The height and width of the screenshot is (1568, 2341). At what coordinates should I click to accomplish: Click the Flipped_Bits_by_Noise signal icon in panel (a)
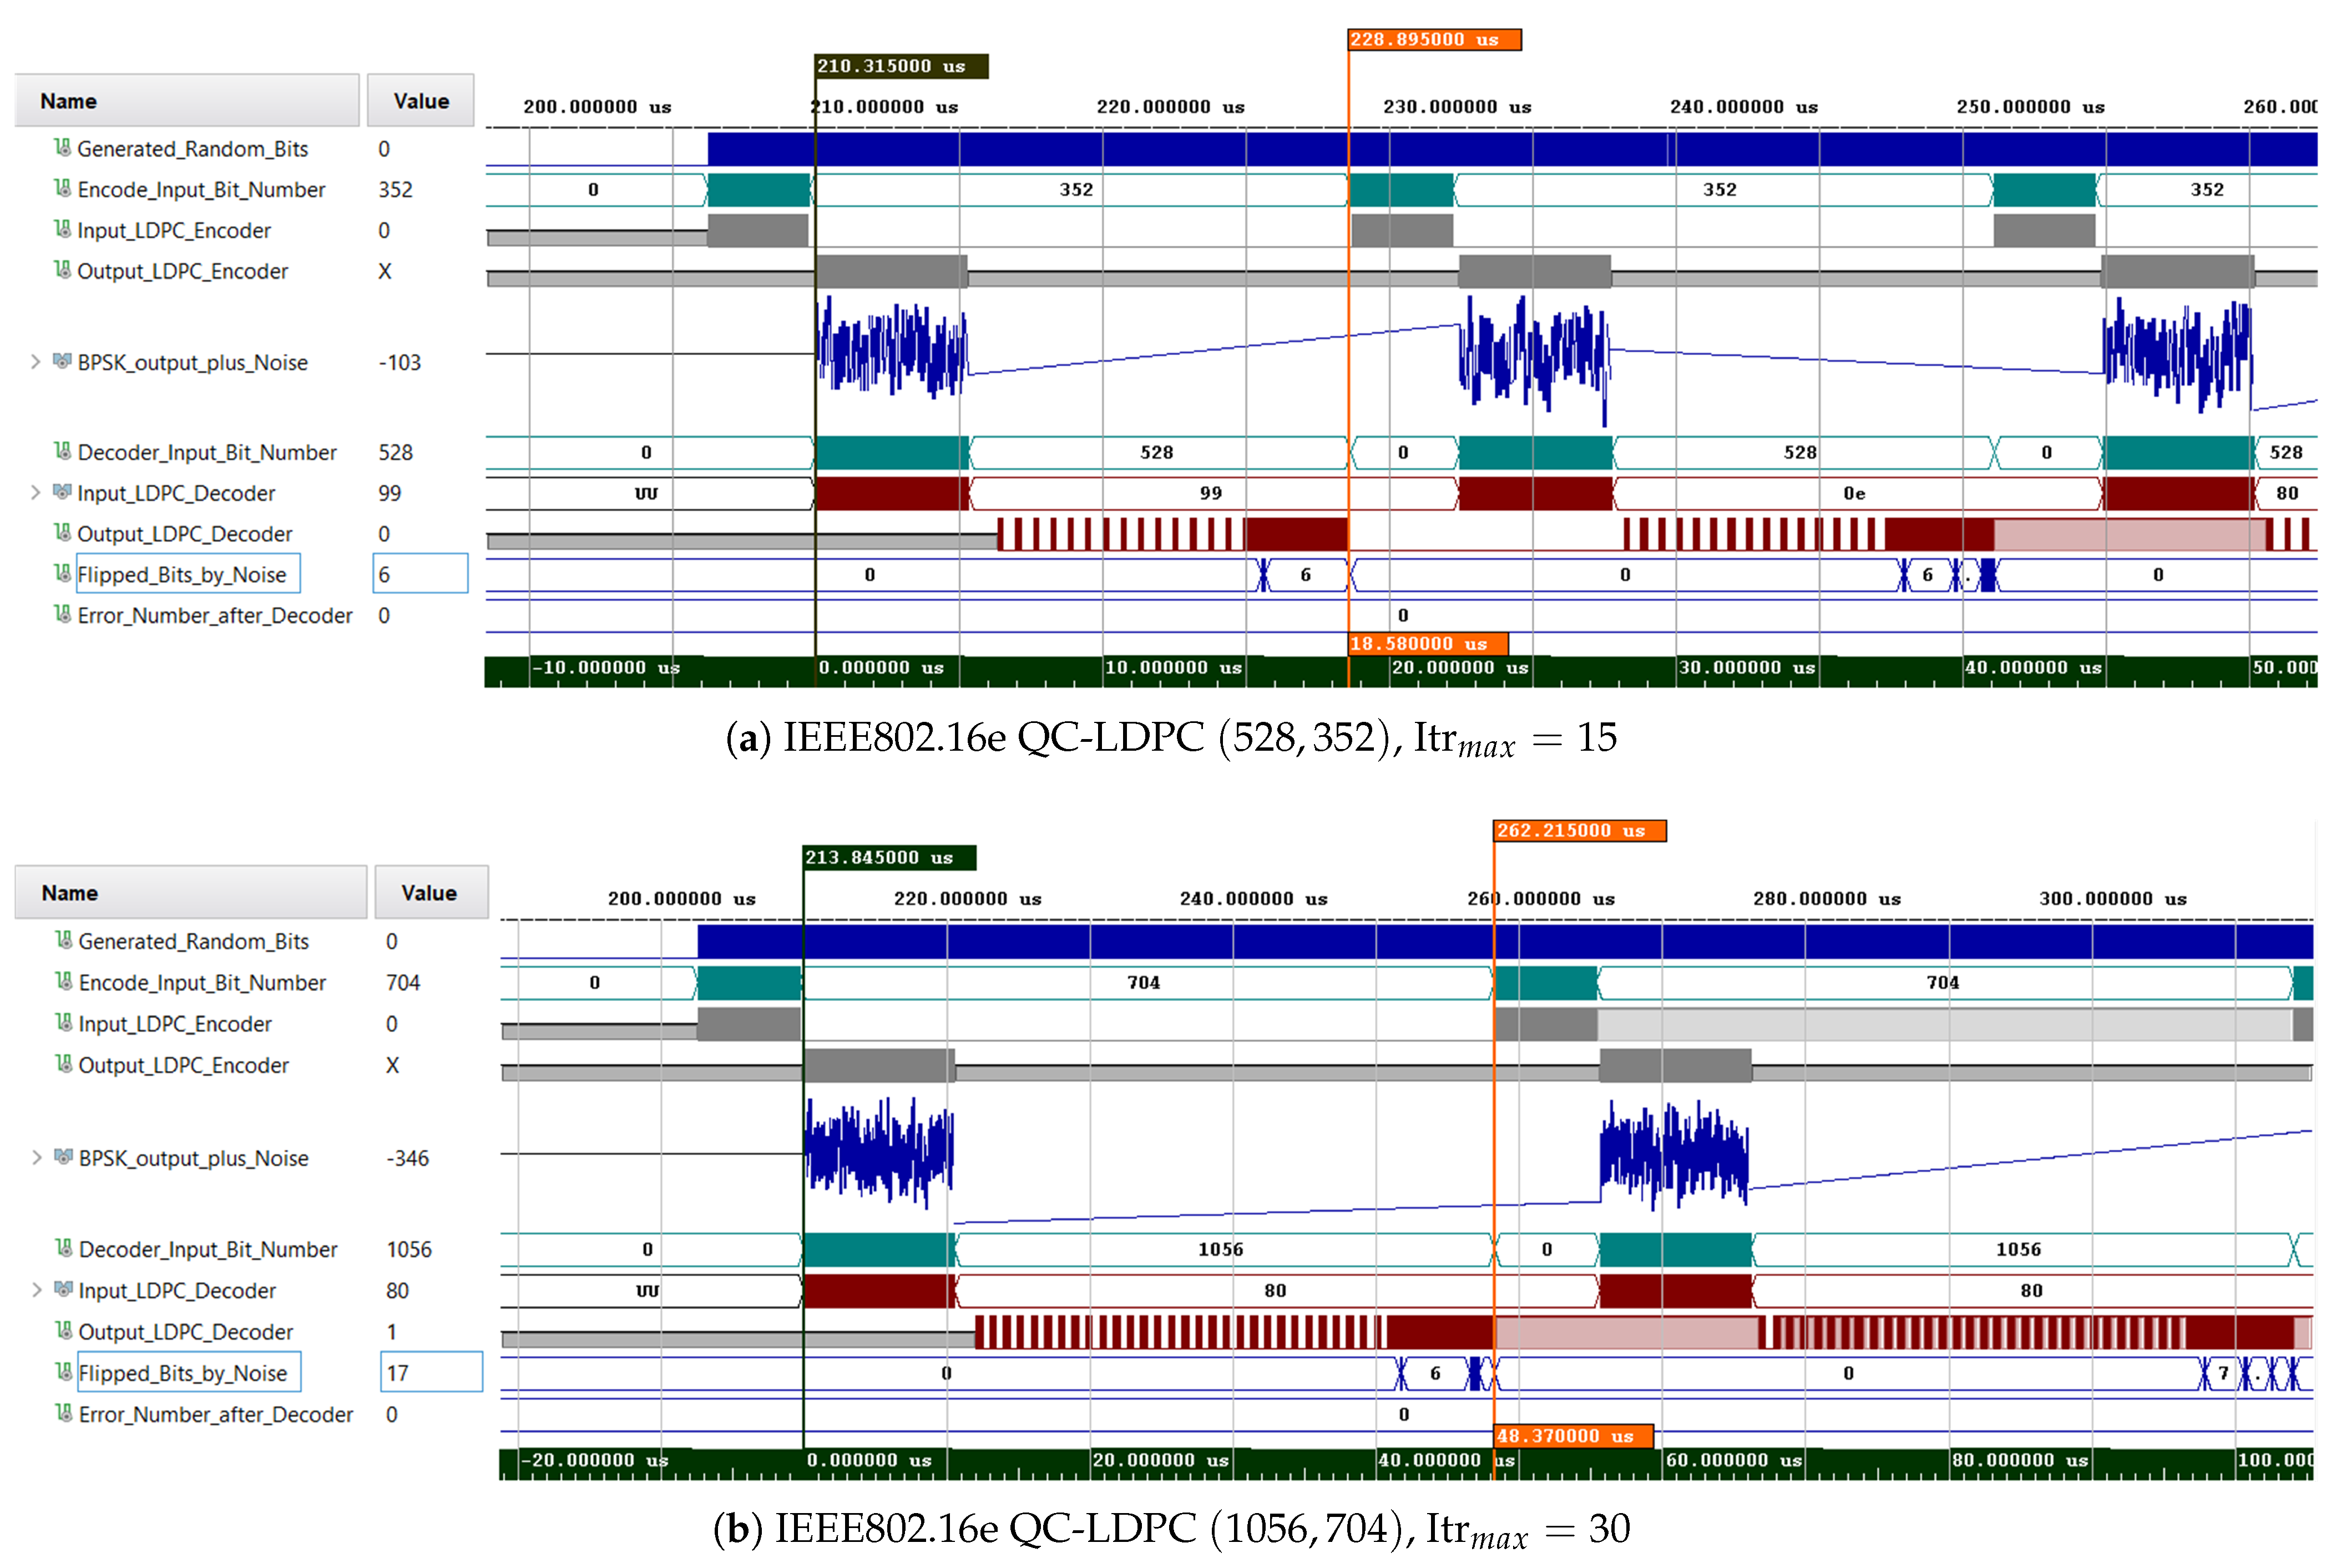(62, 574)
